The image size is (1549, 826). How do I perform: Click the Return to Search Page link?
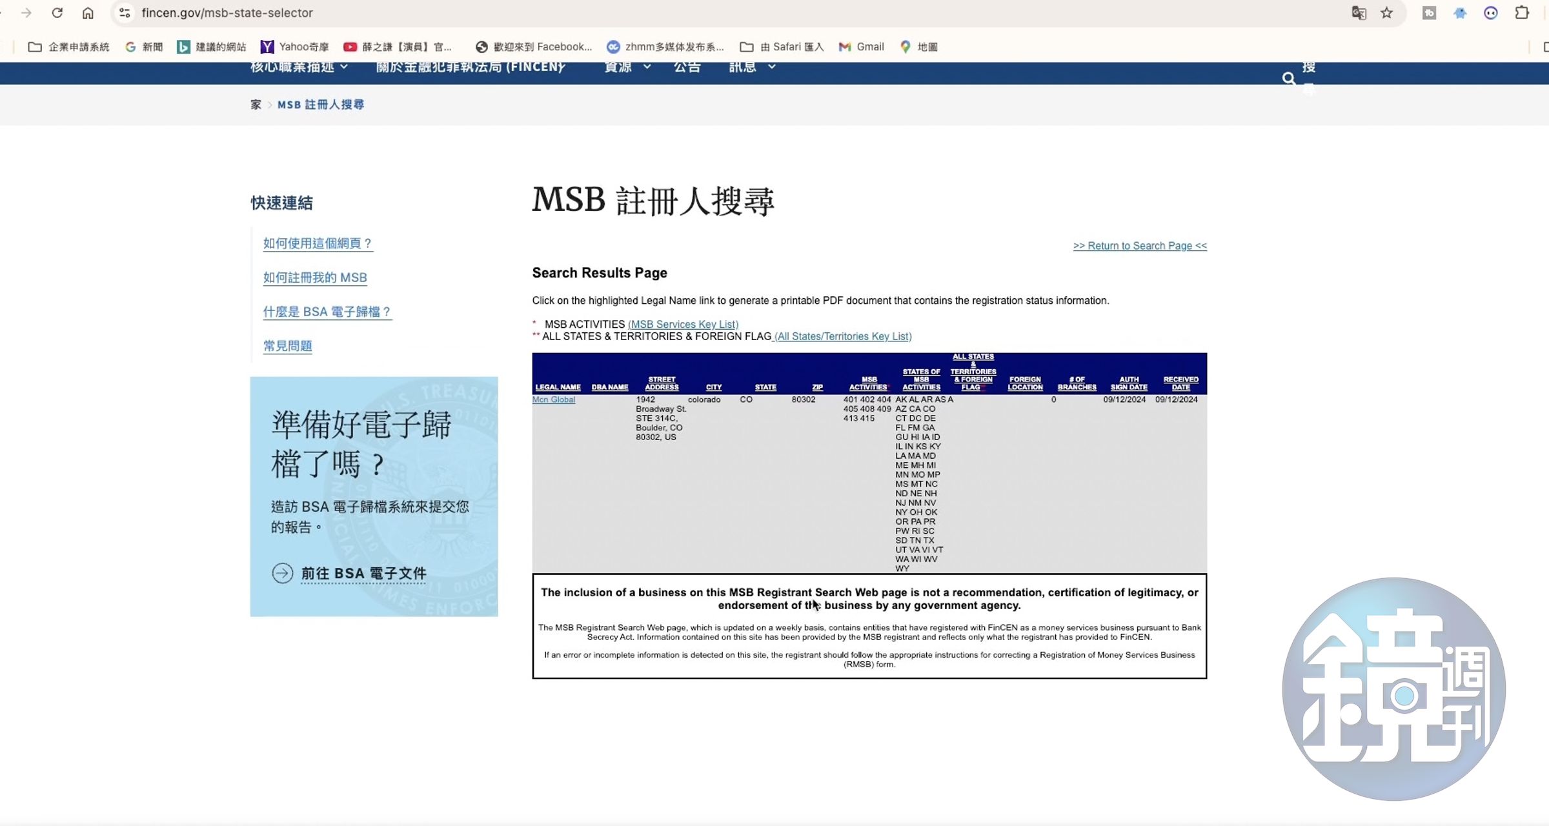pos(1140,246)
